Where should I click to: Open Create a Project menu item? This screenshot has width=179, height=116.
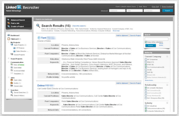point(17,27)
